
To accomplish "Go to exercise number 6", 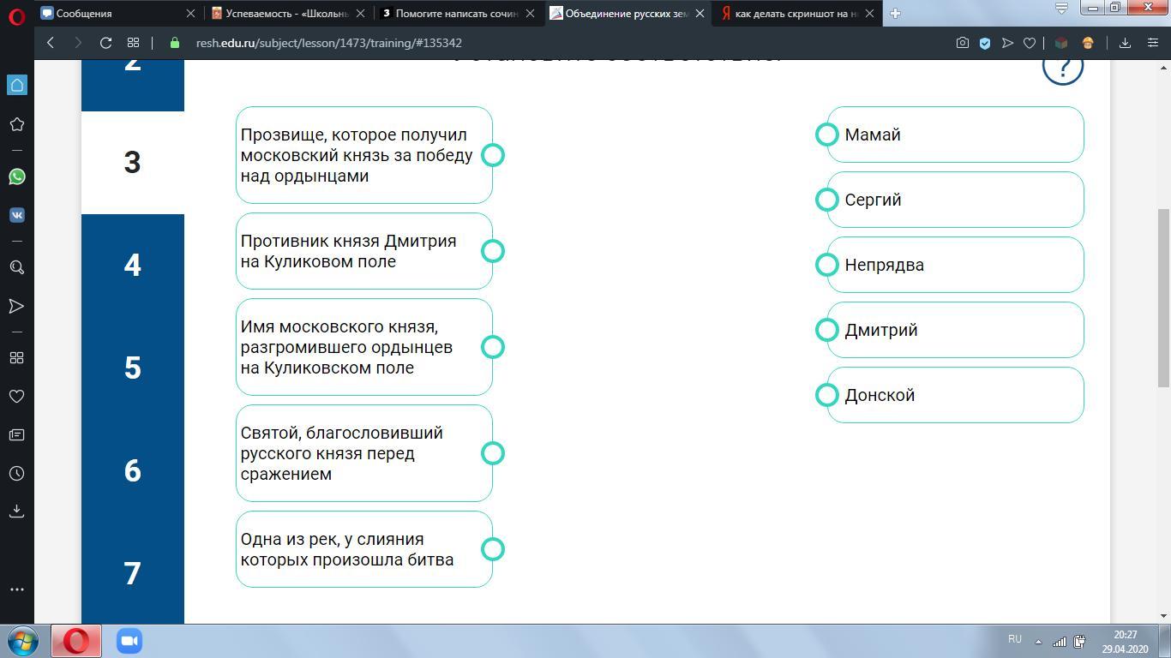I will coord(132,470).
